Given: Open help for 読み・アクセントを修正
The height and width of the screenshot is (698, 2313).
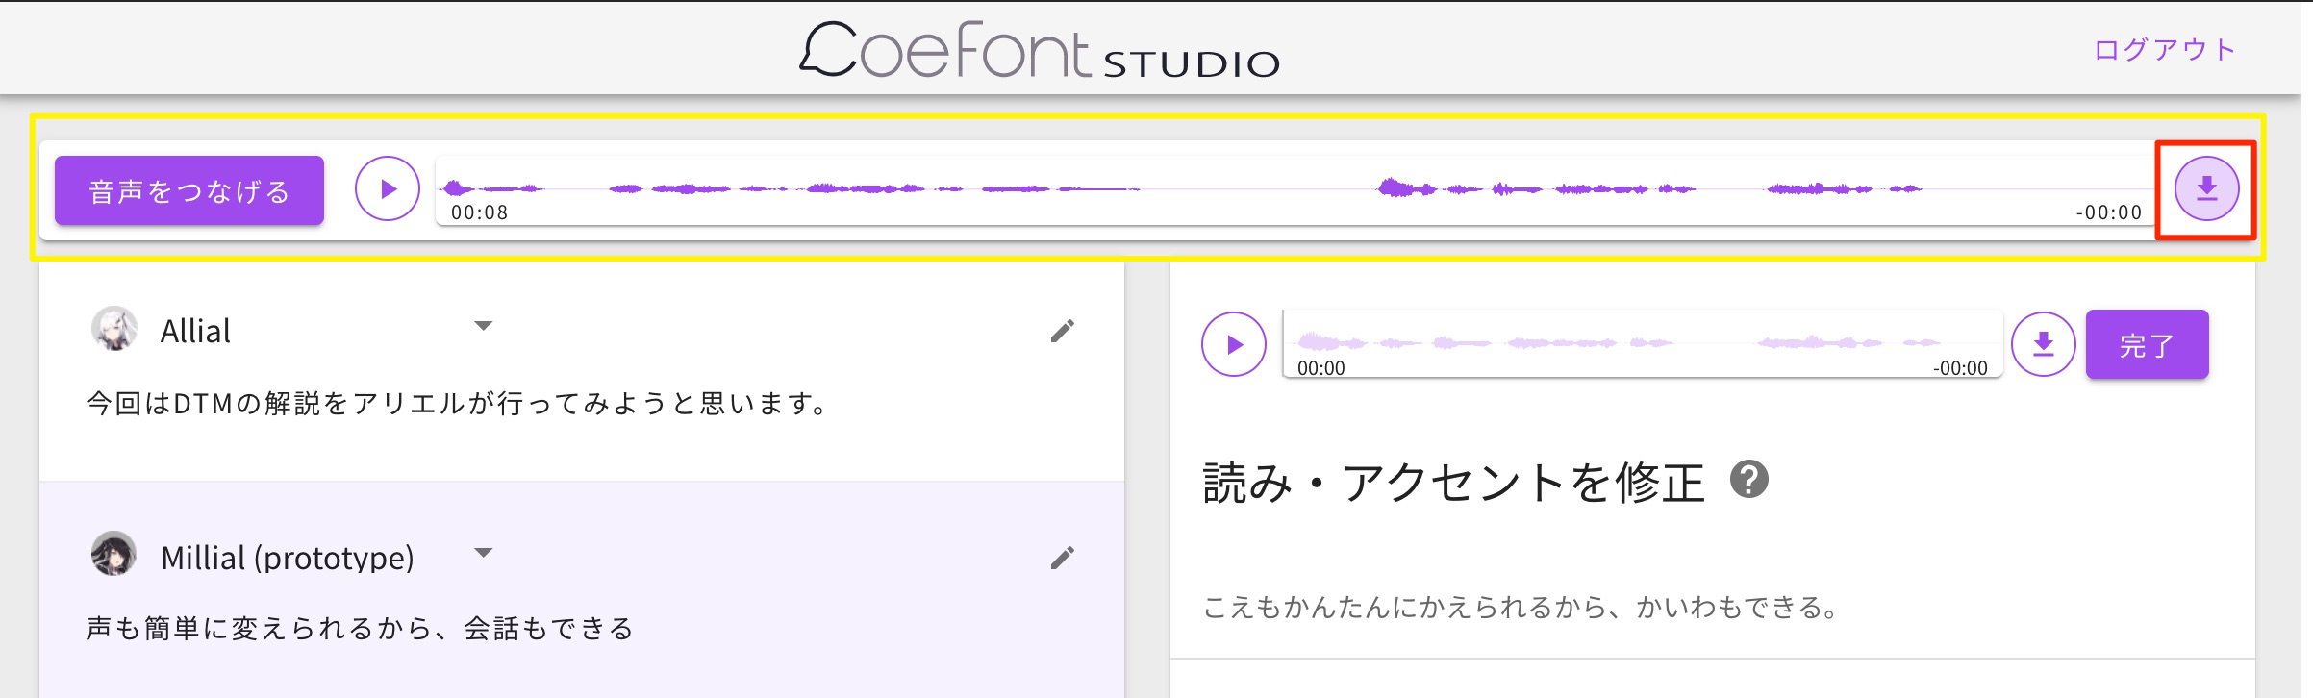Looking at the screenshot, I should tap(1749, 479).
